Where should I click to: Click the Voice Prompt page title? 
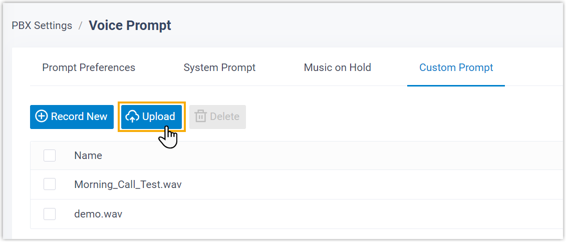pos(130,25)
